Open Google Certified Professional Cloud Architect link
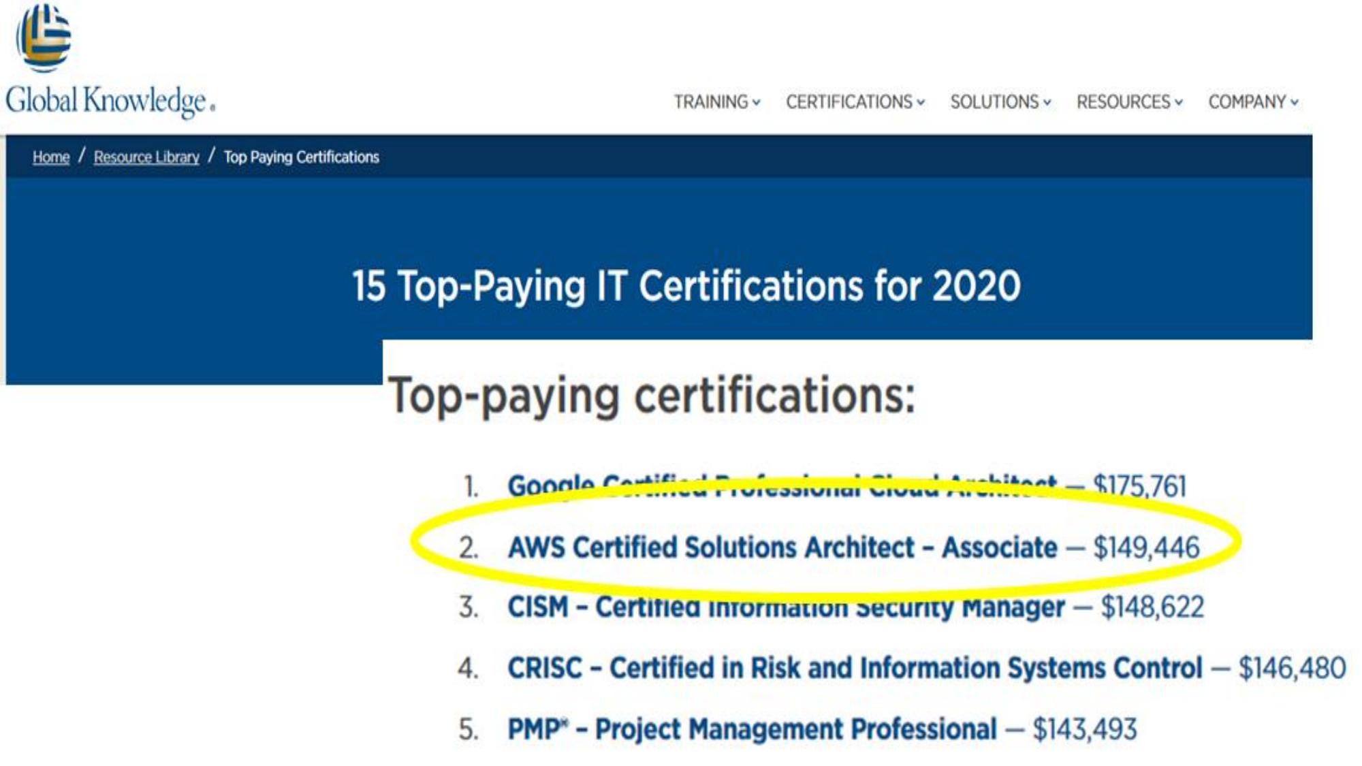 tap(782, 486)
